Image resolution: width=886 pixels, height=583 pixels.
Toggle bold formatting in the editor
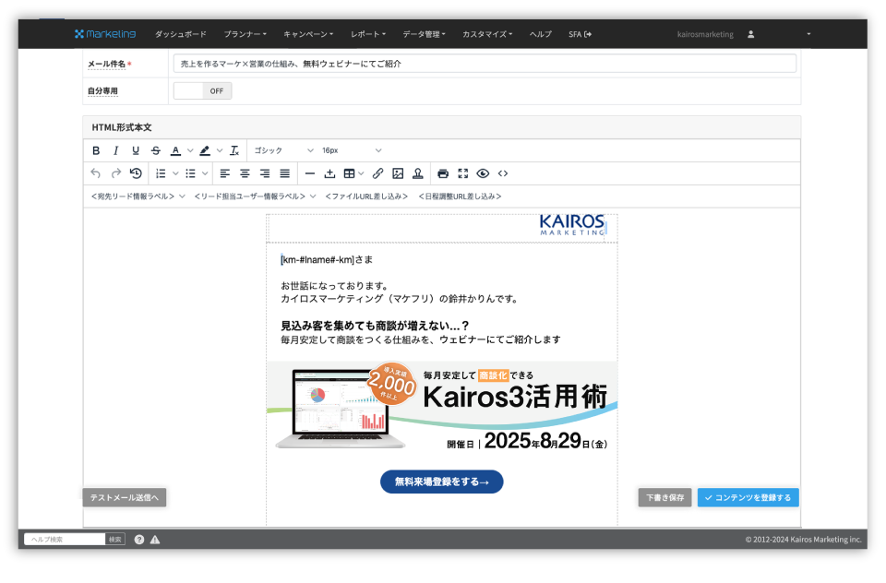coord(96,151)
